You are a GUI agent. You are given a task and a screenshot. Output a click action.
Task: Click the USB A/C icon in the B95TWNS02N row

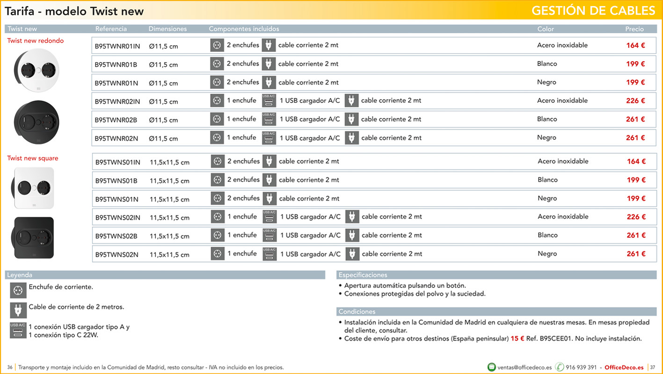pos(269,254)
